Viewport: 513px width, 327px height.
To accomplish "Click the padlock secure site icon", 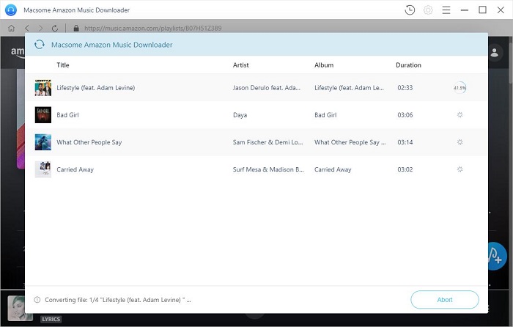I will [76, 28].
